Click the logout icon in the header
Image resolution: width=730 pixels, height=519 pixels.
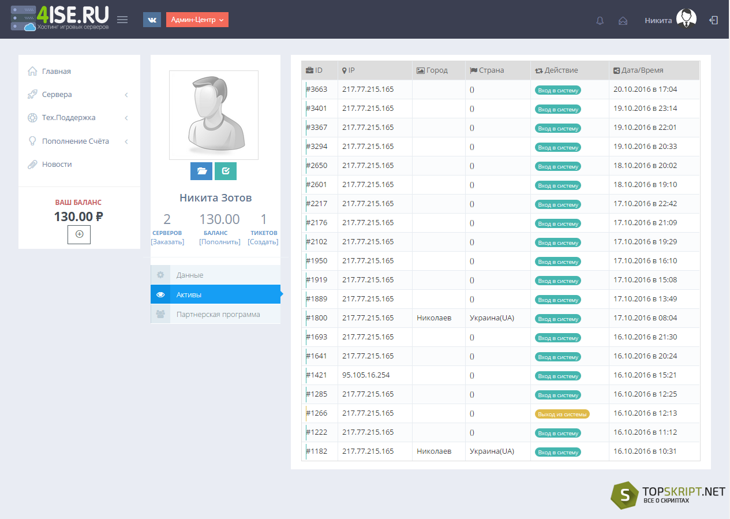coord(714,20)
